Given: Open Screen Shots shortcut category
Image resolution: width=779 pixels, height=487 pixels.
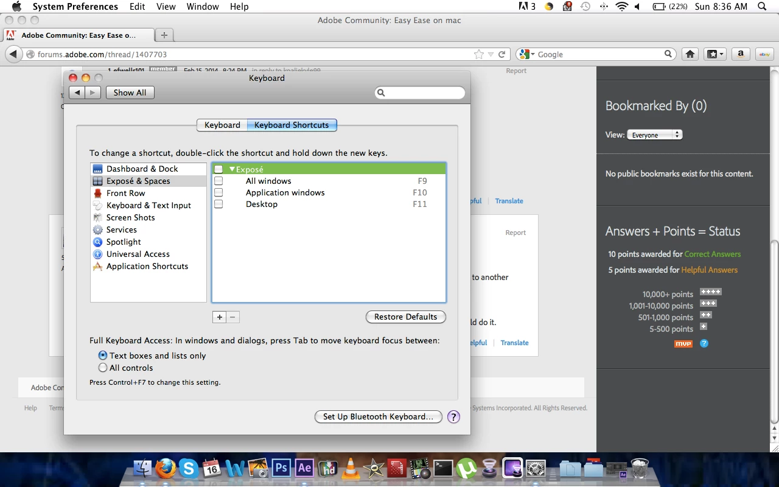Looking at the screenshot, I should coord(148,217).
